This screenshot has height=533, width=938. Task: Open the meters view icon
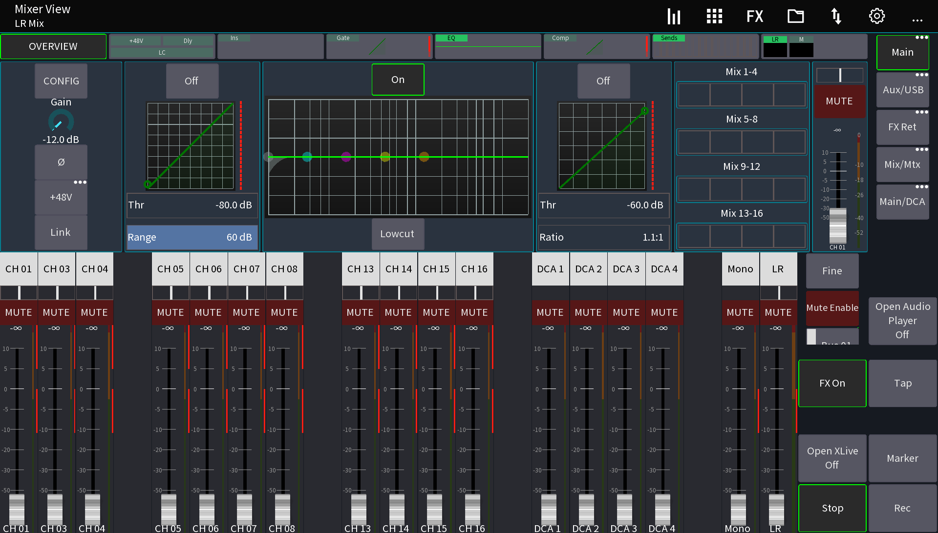674,16
